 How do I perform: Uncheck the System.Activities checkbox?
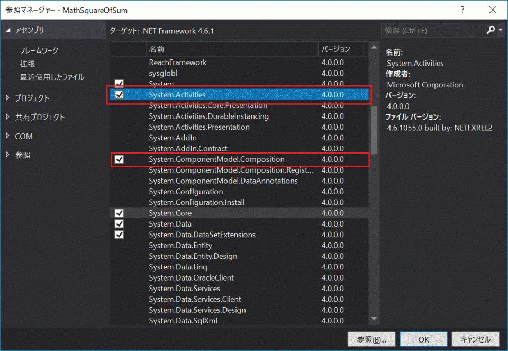coord(119,95)
